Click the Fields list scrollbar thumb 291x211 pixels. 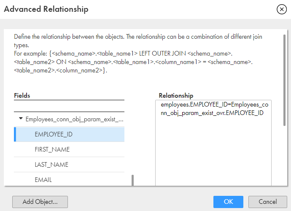point(132,180)
